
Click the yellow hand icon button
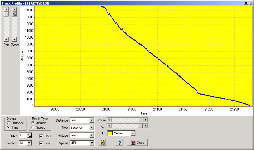(103, 143)
